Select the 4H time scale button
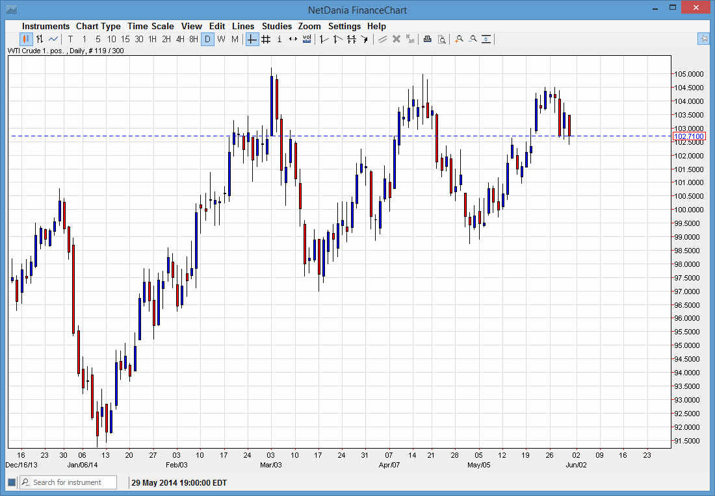This screenshot has height=496, width=715. coord(180,39)
